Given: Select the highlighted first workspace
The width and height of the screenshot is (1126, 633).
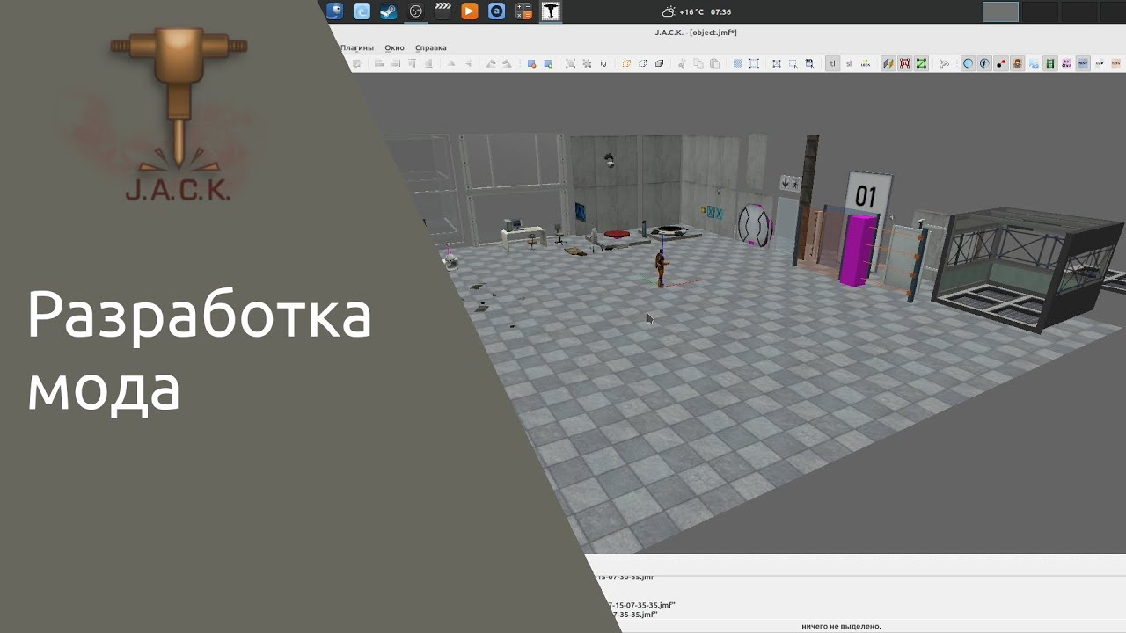Looking at the screenshot, I should point(1000,11).
